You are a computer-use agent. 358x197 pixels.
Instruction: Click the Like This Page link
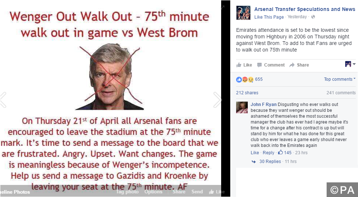point(269,17)
